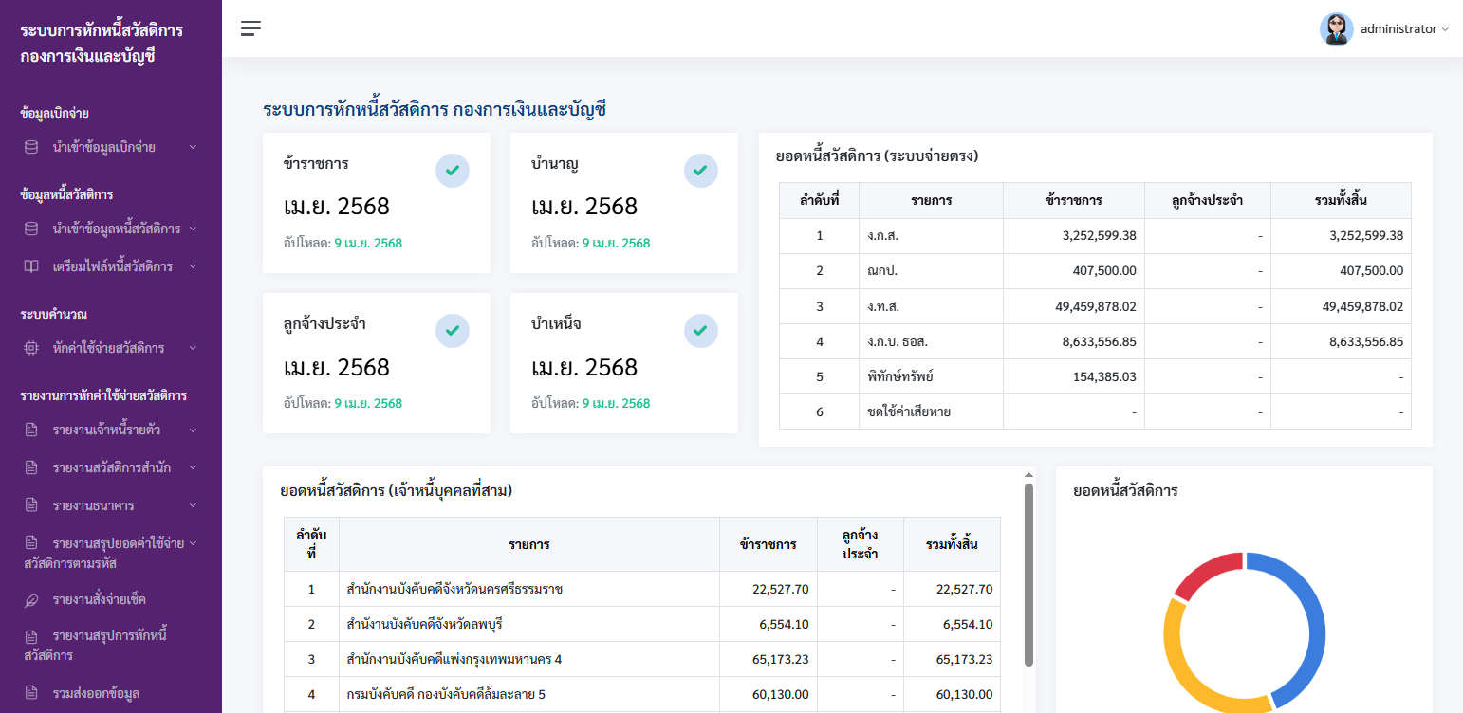1463x713 pixels.
Task: Click the check icon on the ข้าราชการ card
Action: [453, 171]
